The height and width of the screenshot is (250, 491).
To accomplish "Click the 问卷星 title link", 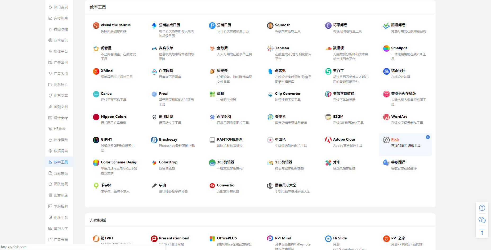I will coord(106,48).
